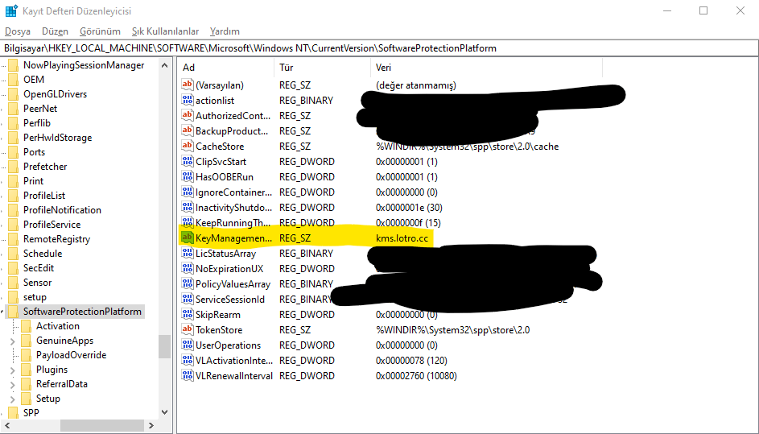Select the RemoteRegistry key
759x434 pixels.
[56, 239]
